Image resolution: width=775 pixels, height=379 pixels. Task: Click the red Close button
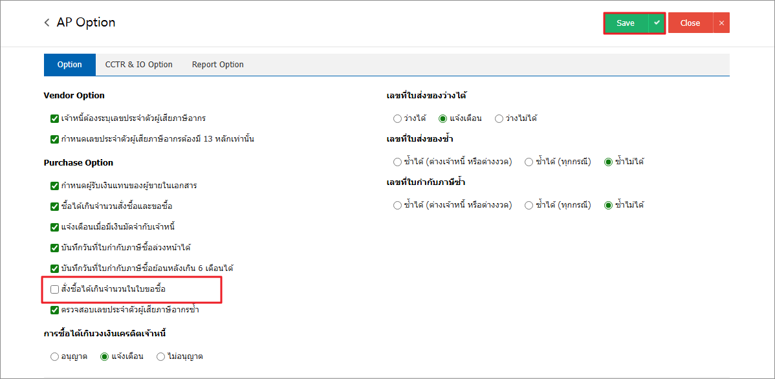tap(690, 23)
